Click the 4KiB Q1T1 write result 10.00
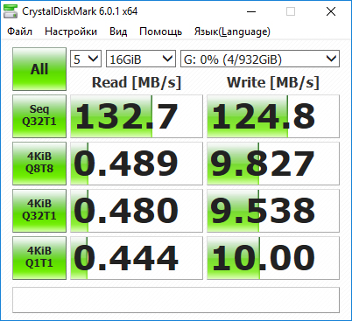Screen dimensions: 352x321 273,258
